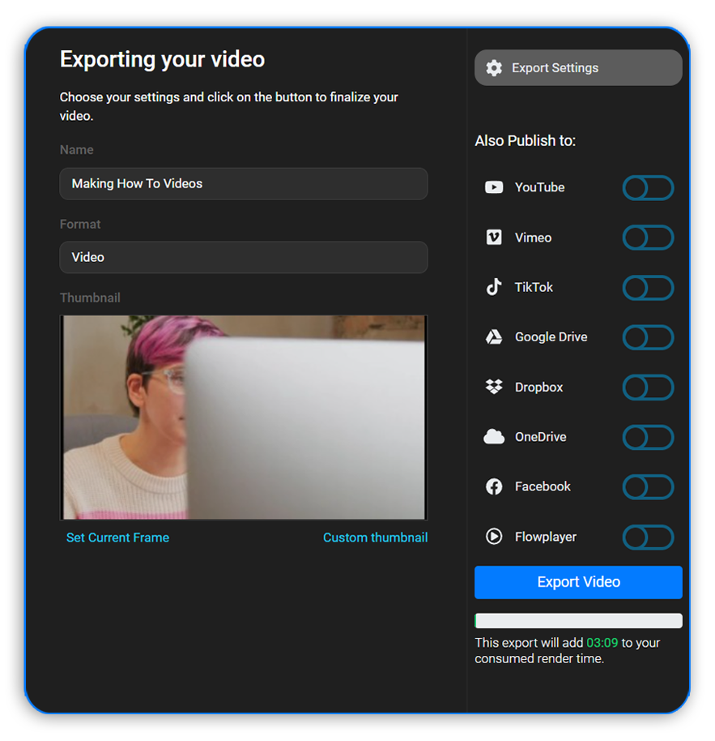Click the OneDrive label text

(x=540, y=437)
